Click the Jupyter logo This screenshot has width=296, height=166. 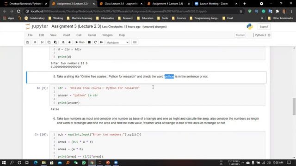coord(37,26)
